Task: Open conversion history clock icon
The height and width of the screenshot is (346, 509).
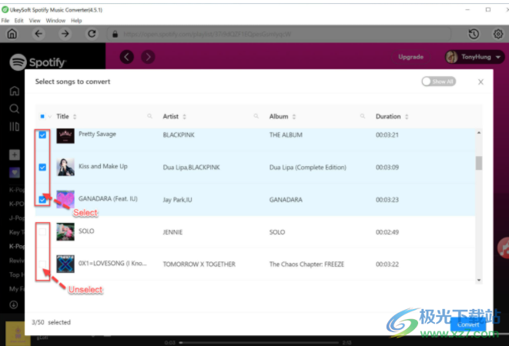Action: pos(474,34)
